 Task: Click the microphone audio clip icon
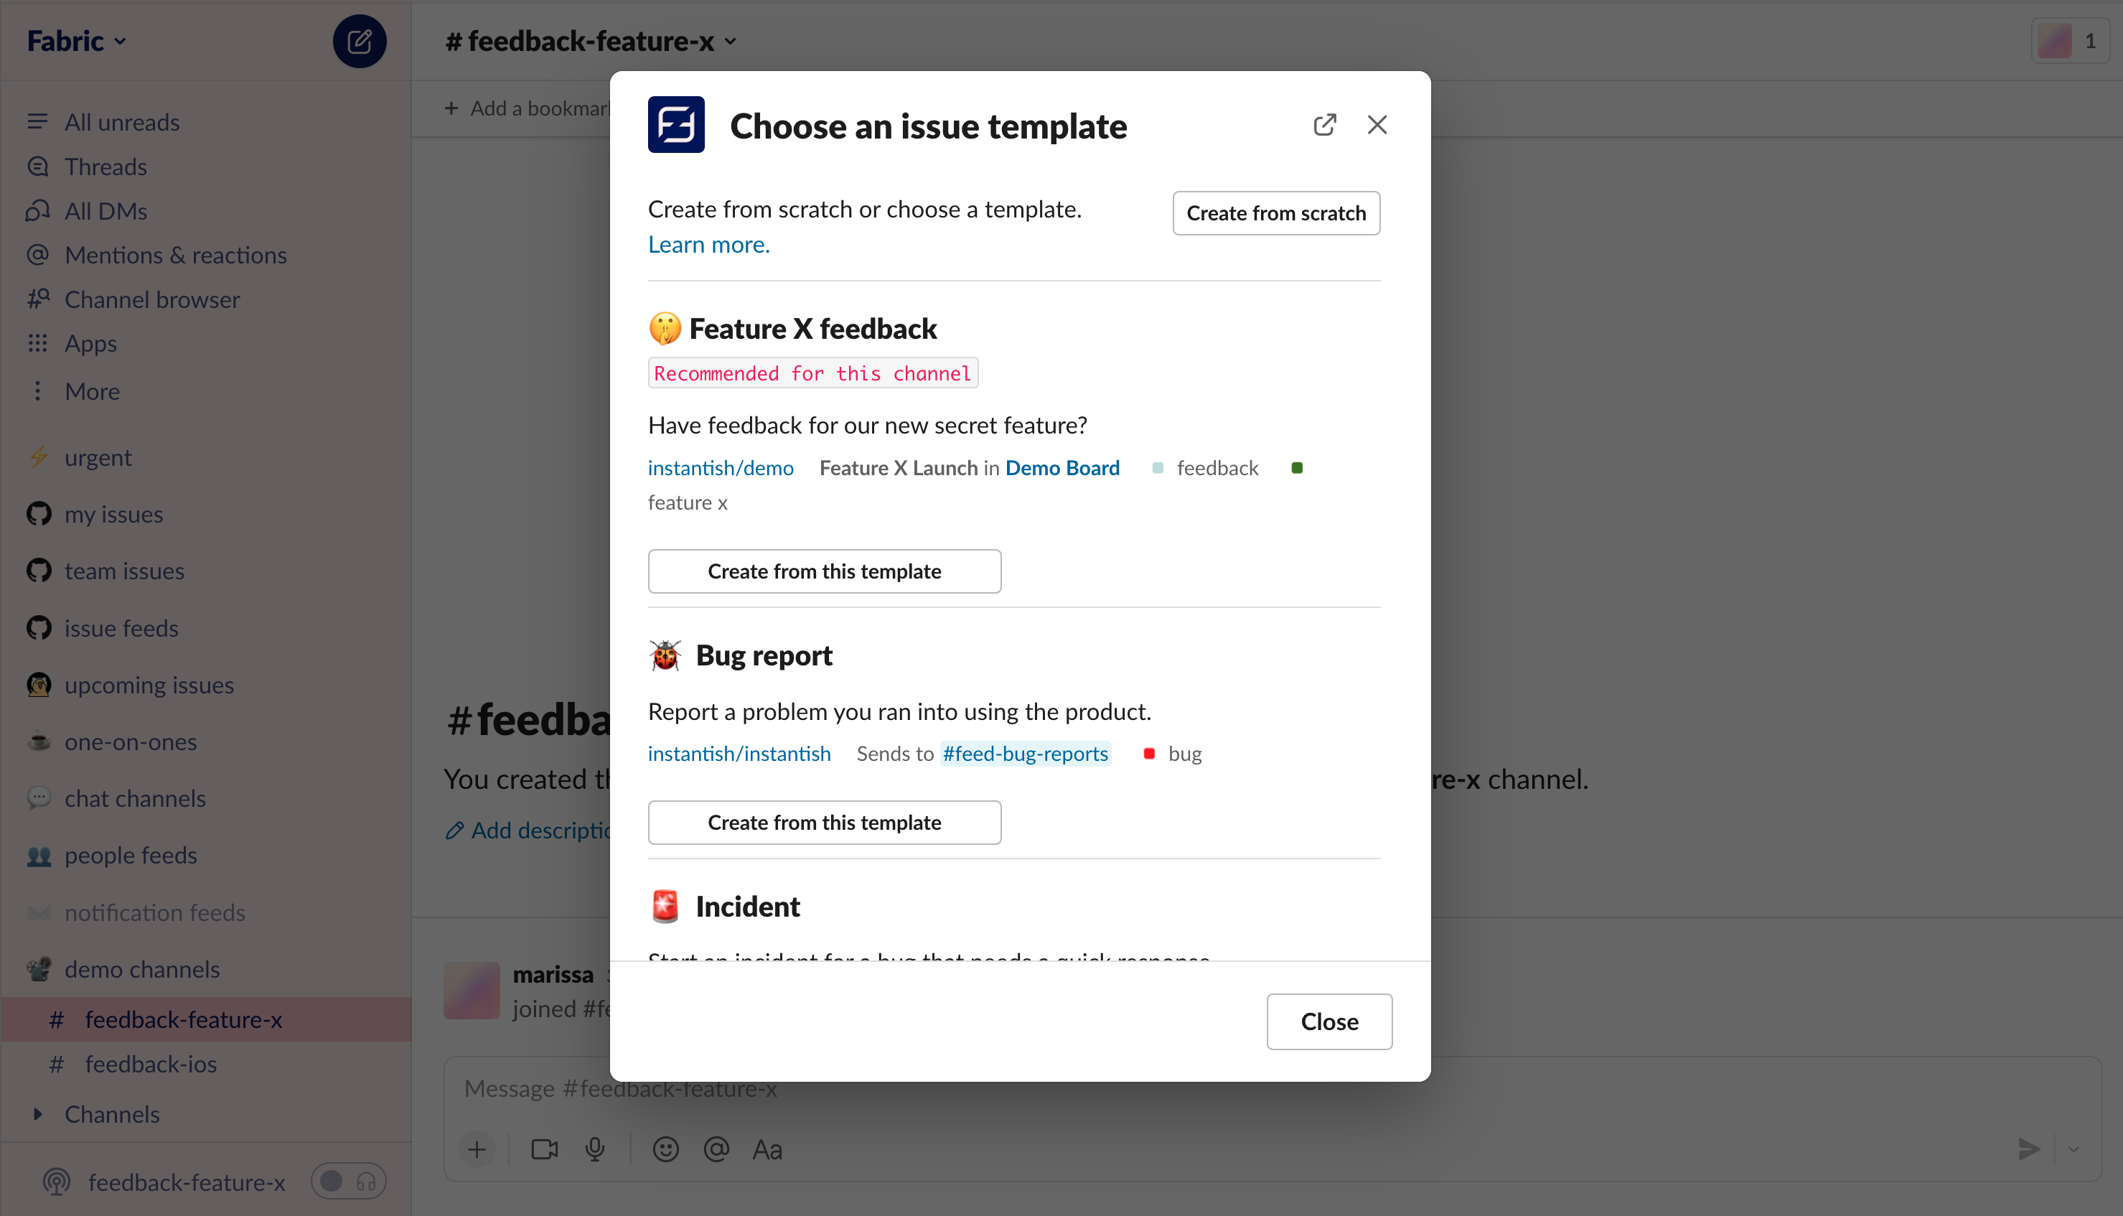coord(594,1149)
